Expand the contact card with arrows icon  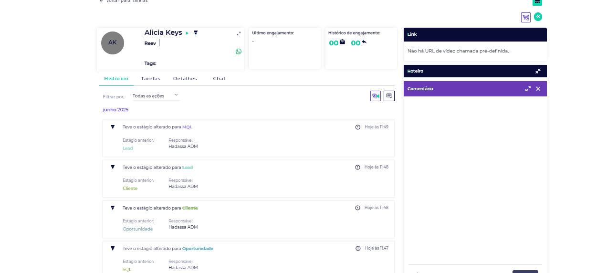[239, 33]
